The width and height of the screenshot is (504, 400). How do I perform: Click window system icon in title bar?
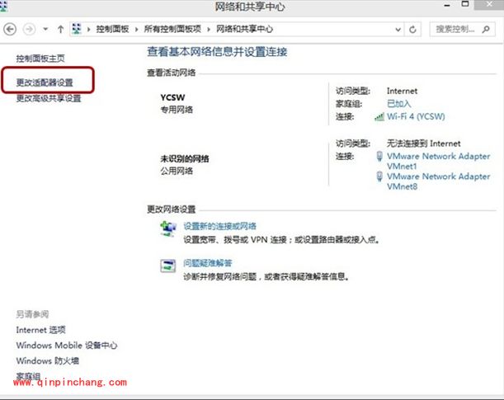tap(3, 6)
